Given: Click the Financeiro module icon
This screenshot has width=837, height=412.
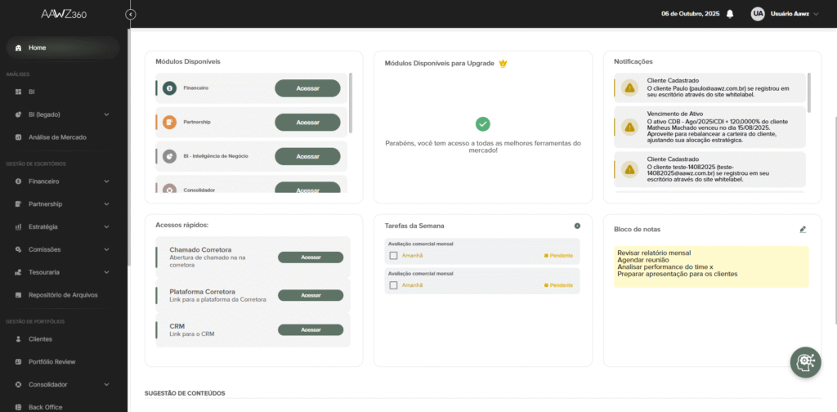Looking at the screenshot, I should pyautogui.click(x=169, y=88).
